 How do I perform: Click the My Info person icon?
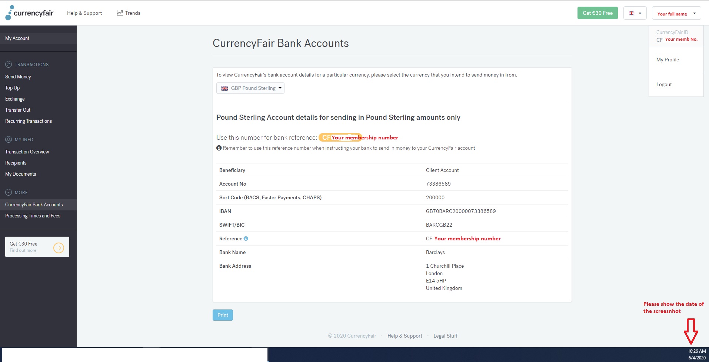[9, 139]
